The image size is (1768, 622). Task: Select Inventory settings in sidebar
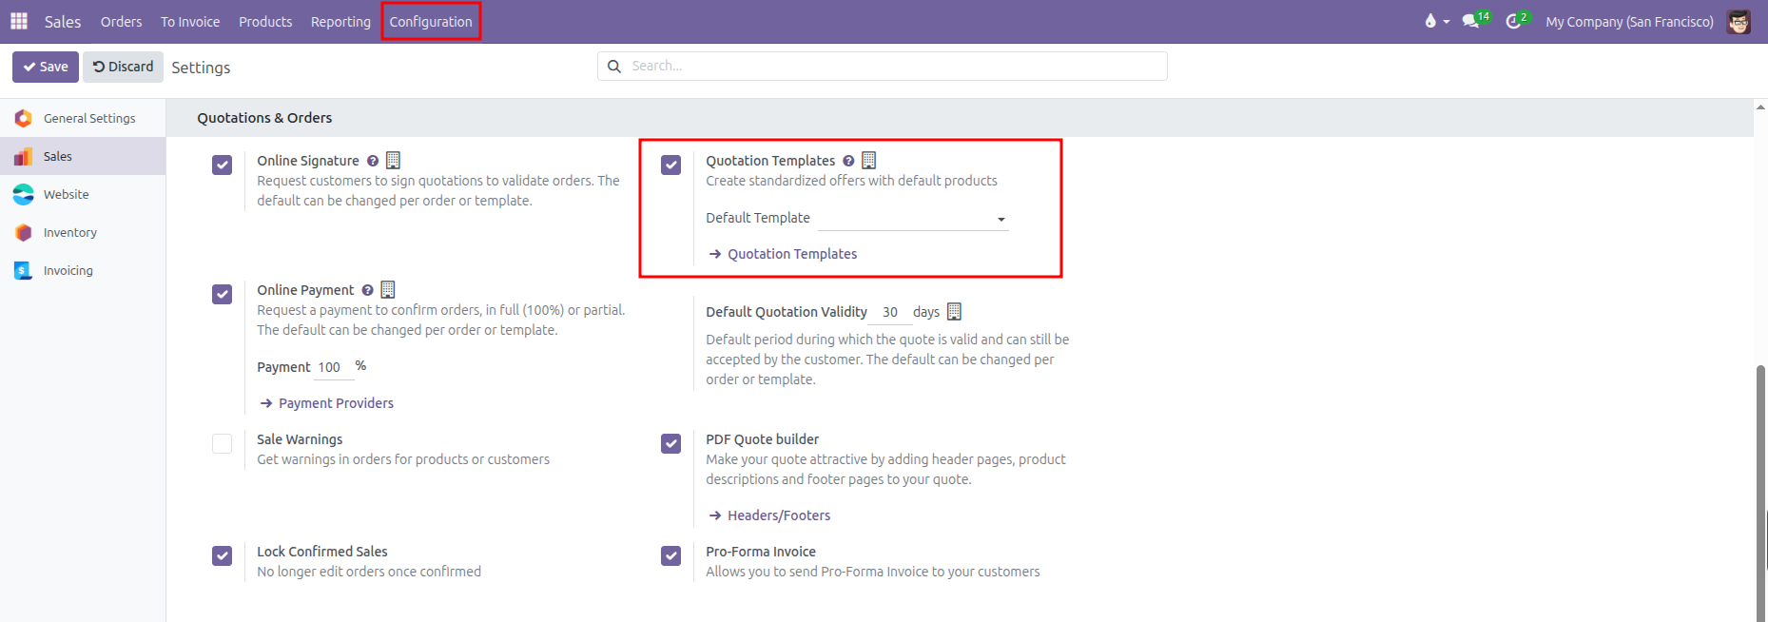pyautogui.click(x=83, y=232)
